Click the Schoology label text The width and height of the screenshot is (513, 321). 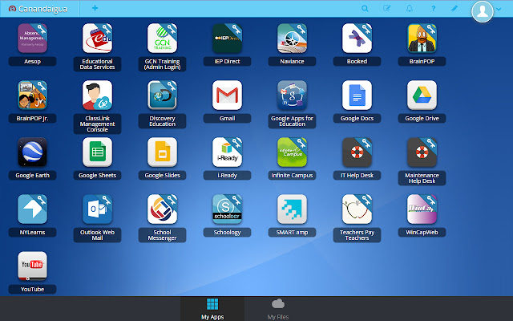coord(227,232)
